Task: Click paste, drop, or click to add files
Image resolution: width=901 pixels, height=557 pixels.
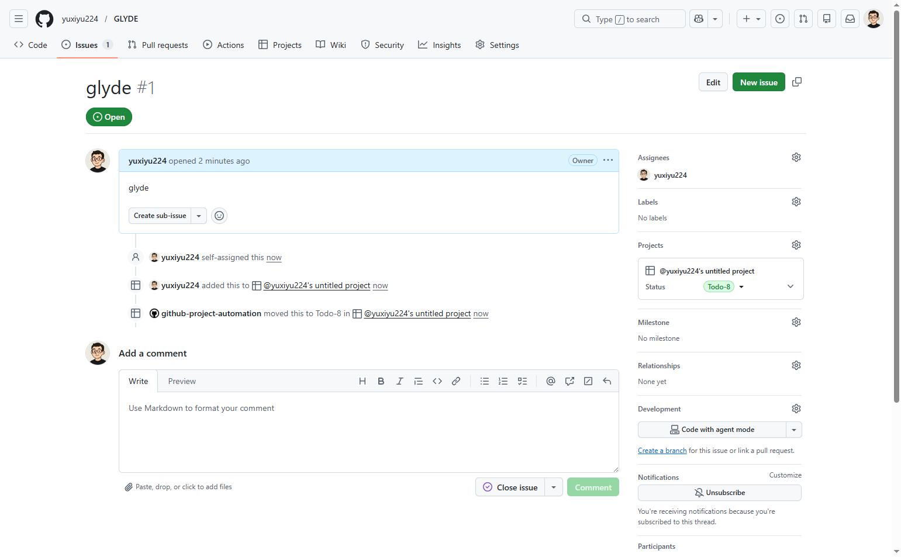Action: [x=178, y=487]
